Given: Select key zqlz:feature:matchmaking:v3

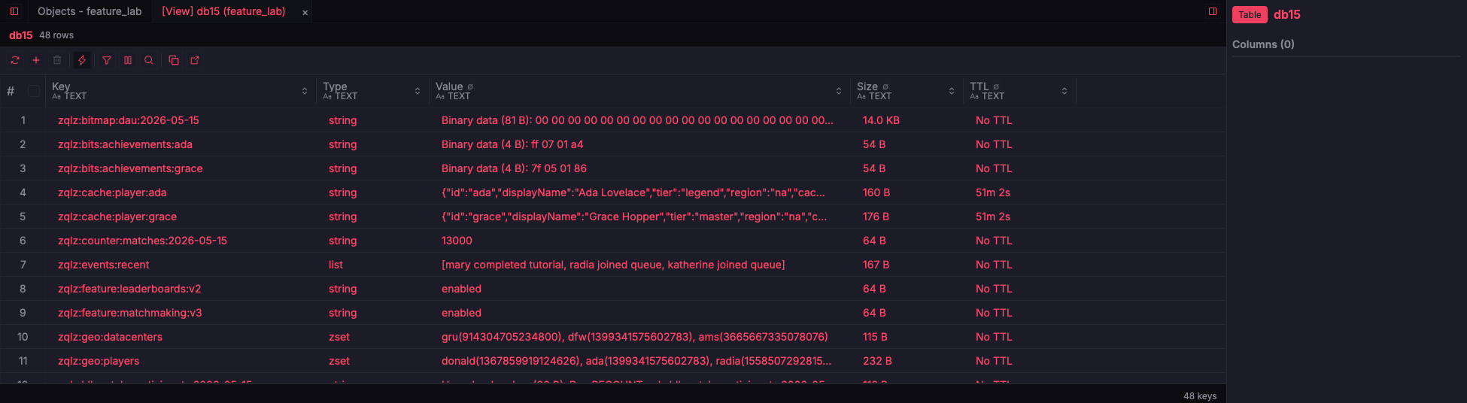Looking at the screenshot, I should pos(129,313).
